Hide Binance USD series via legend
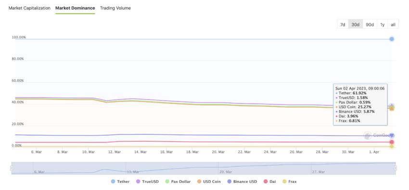 242,182
